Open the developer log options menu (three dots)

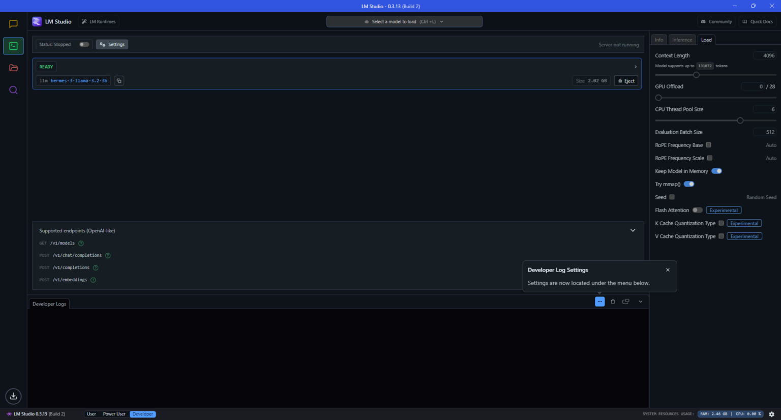point(599,302)
